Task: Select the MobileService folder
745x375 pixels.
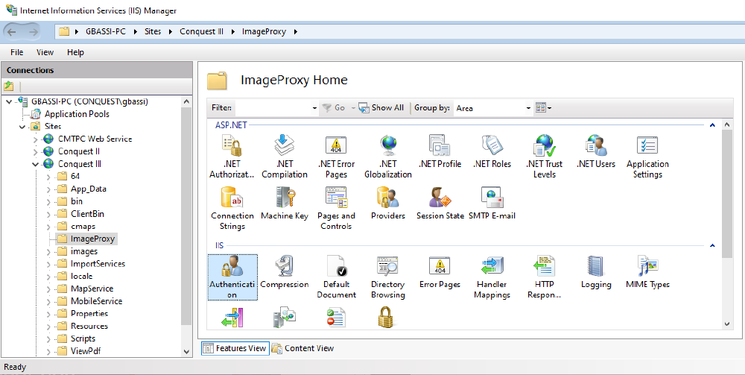Action: coord(90,301)
